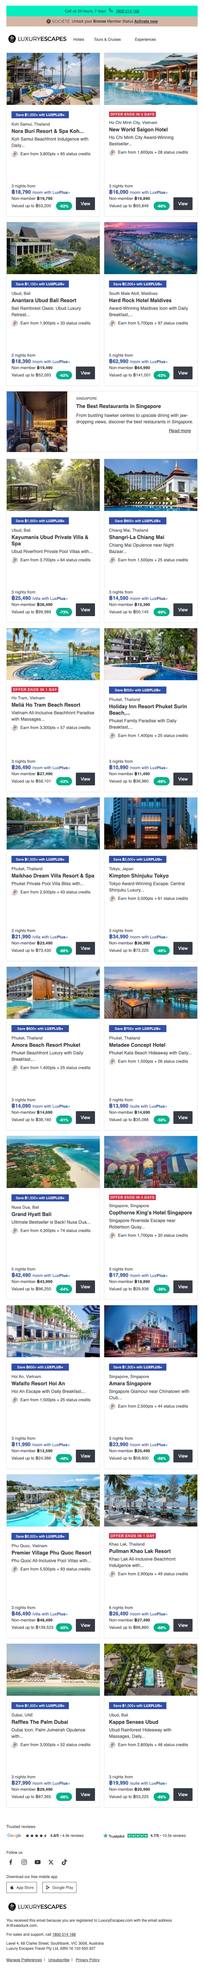Open the Facebook icon in the footer
This screenshot has height=1974, width=204.
[11, 1861]
